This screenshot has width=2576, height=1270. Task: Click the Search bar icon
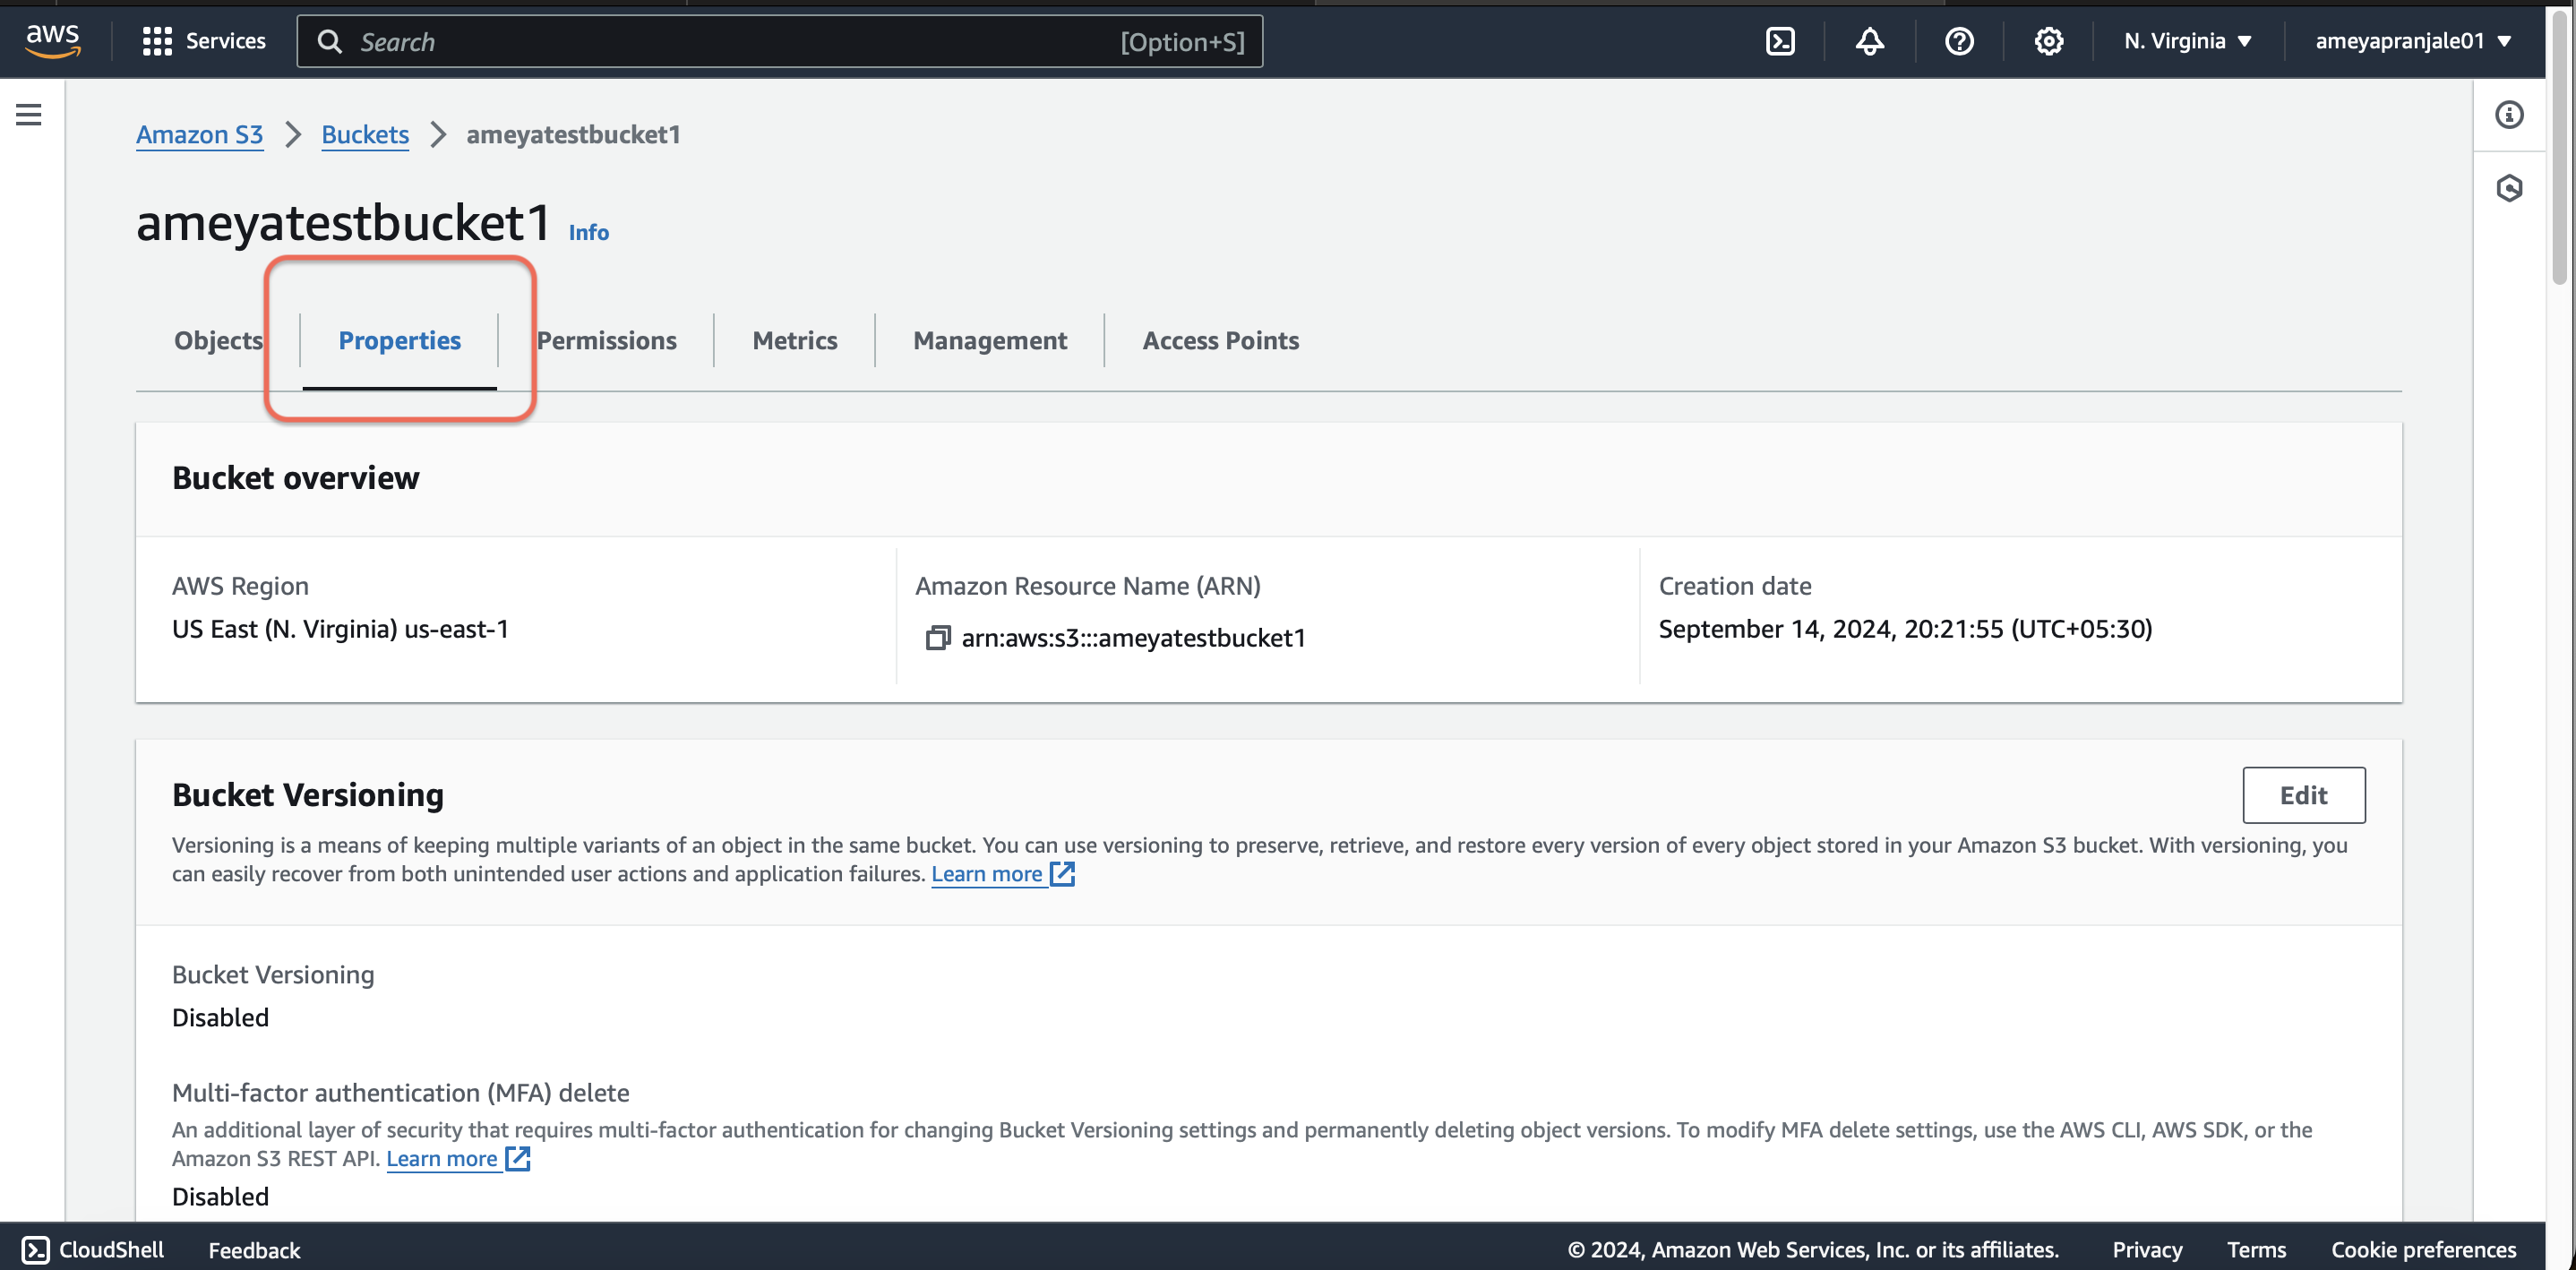(x=329, y=41)
